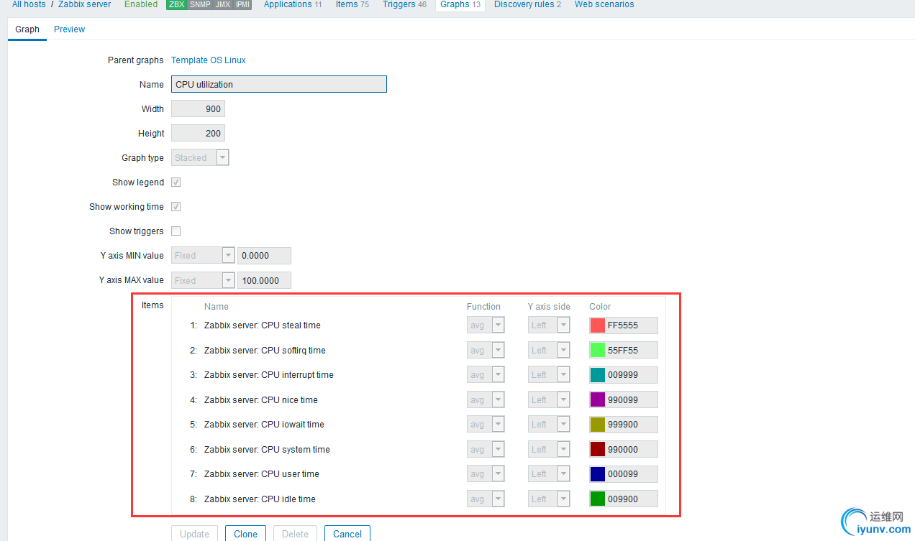
Task: Click the Delete button
Action: [x=295, y=534]
